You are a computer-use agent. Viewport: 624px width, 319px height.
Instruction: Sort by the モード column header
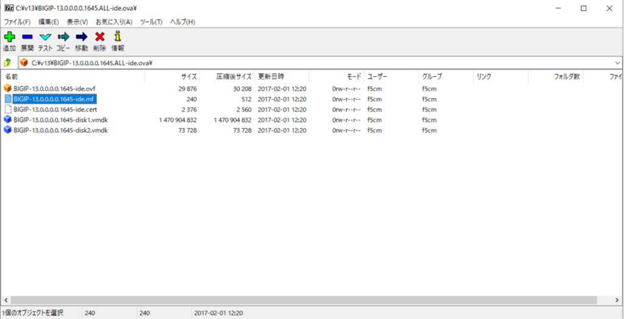pos(336,77)
